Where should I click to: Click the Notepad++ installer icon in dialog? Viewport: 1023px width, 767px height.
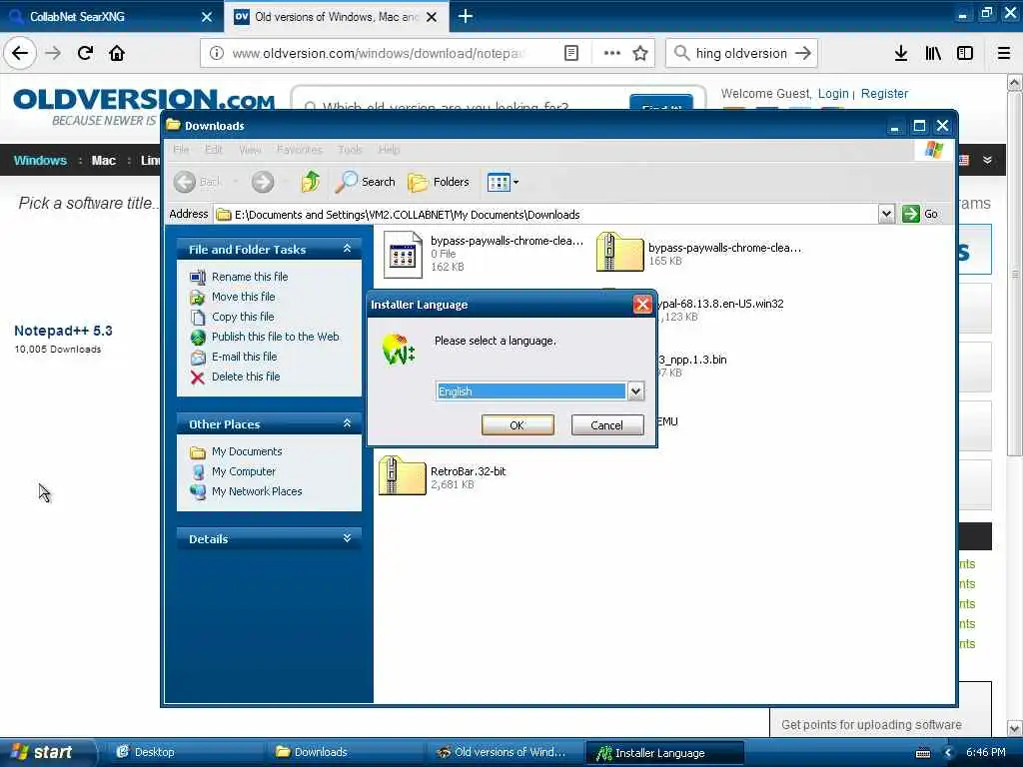tap(399, 349)
